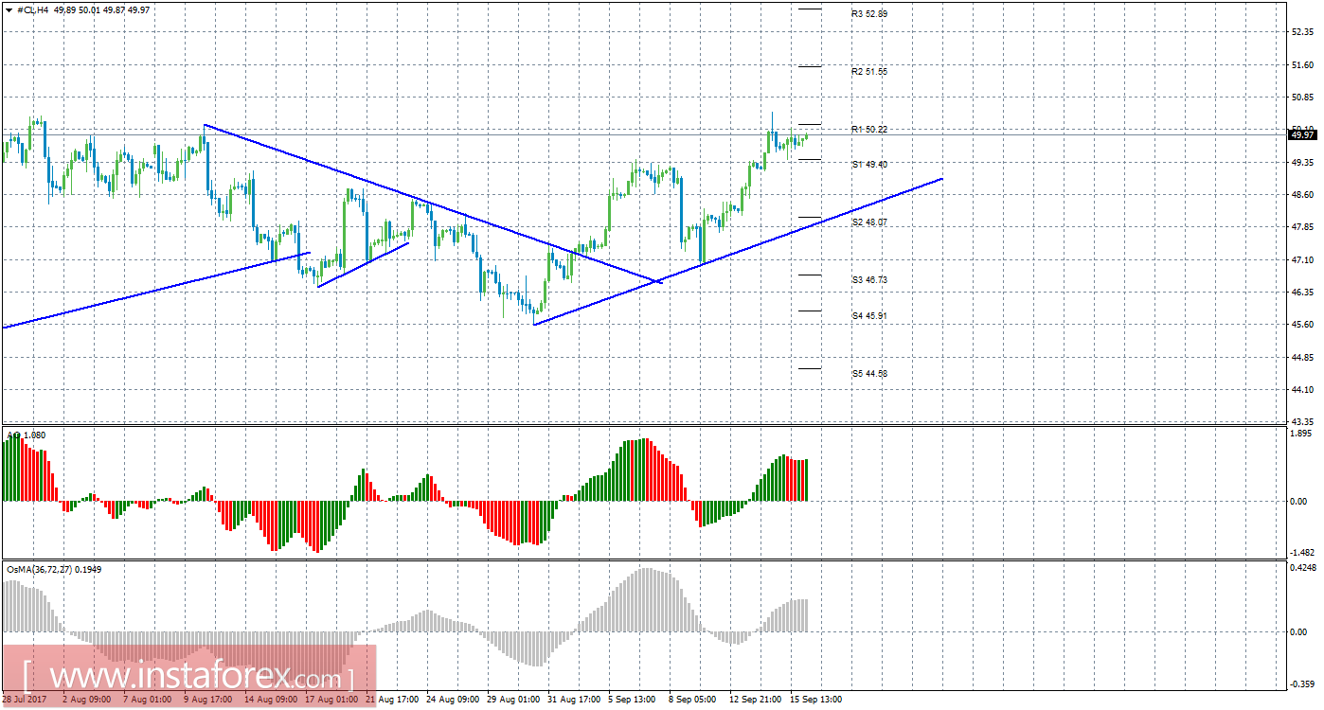Click 0.4248 on the OsMA scale
Screen dimensions: 1324x710
click(1303, 569)
